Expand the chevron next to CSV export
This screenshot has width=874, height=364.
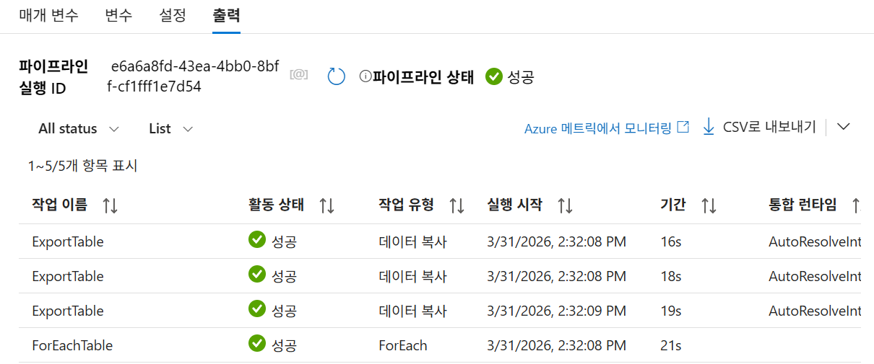843,127
